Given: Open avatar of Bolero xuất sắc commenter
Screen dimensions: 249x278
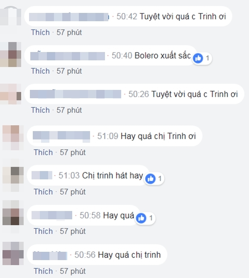Looking at the screenshot, I should (11, 55).
